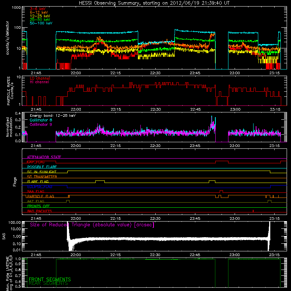Click the 21:45 time label under counts panel
This screenshot has width=291, height=291.
click(x=36, y=73)
